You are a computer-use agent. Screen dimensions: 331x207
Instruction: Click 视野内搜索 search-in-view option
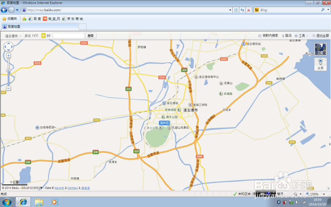point(268,36)
